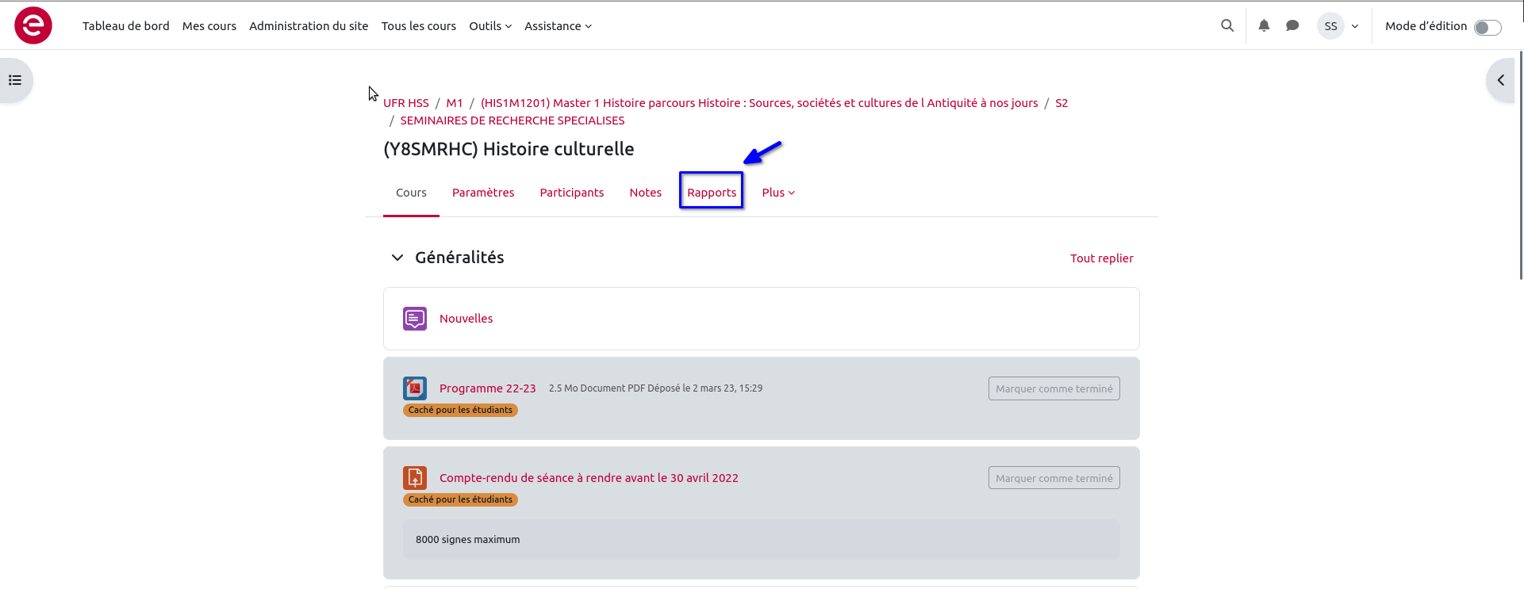Open course index drawer icon
This screenshot has height=589, width=1524.
tap(15, 80)
